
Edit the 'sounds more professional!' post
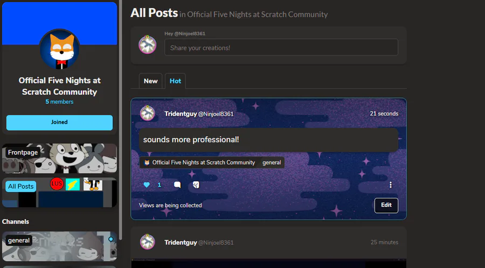[x=386, y=206]
